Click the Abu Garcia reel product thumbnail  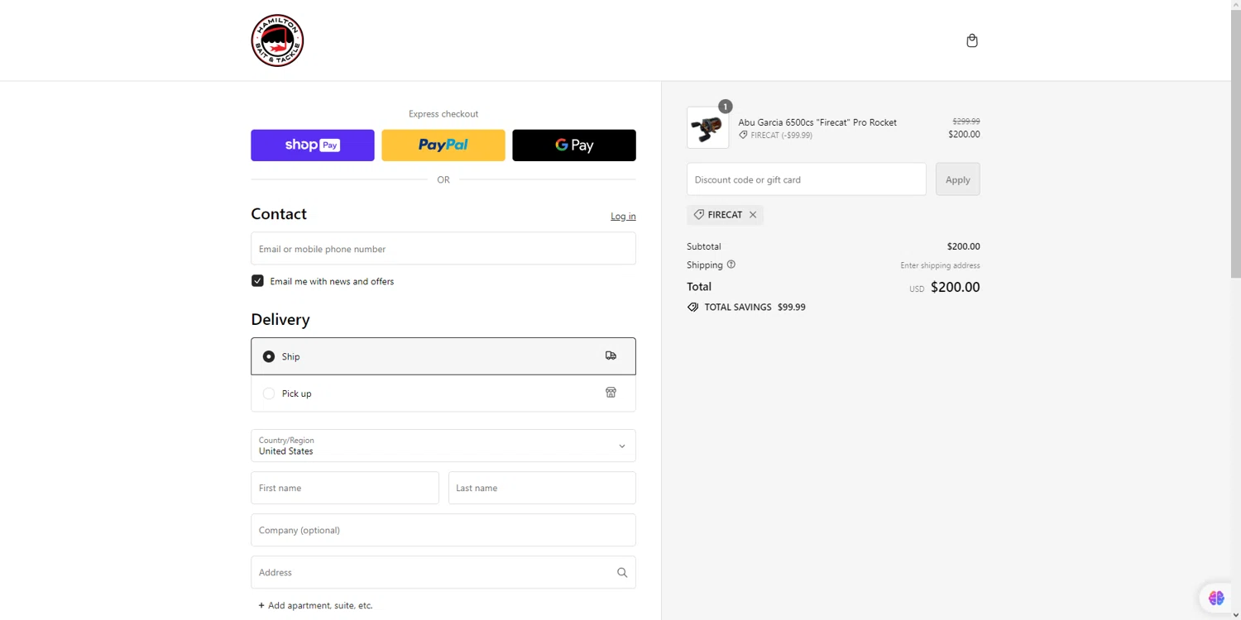point(708,128)
